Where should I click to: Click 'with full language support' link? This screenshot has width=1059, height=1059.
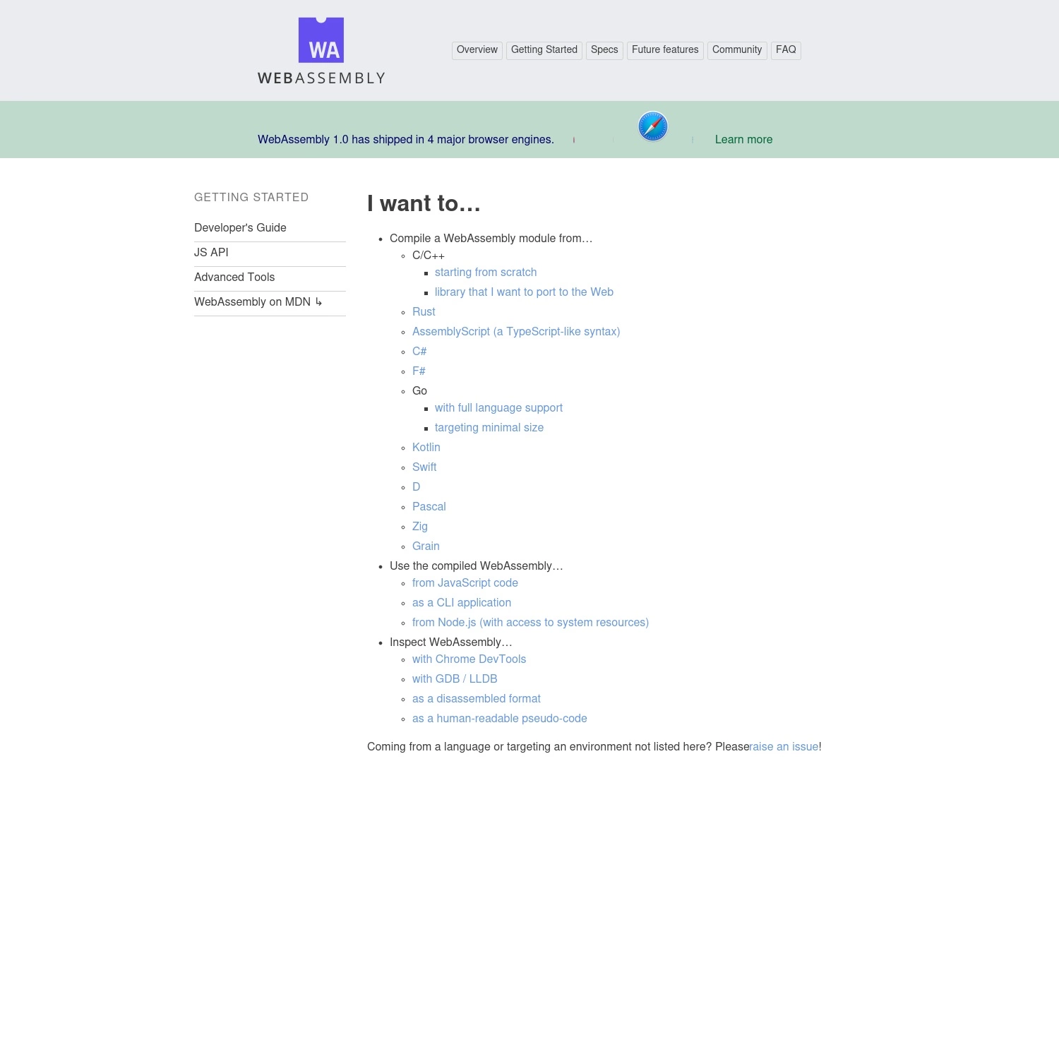pyautogui.click(x=498, y=408)
